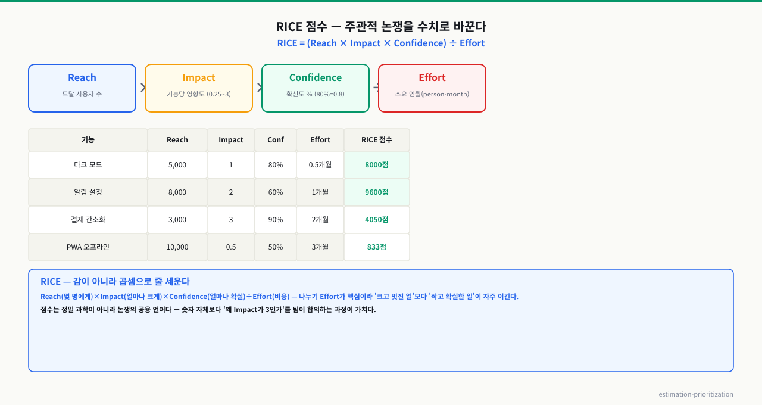
Task: Click '도달 사용자 수' description text
Action: coord(82,94)
